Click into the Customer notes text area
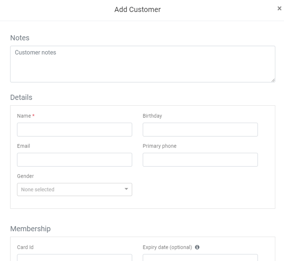Screen dimensions: 284x261 [142, 64]
